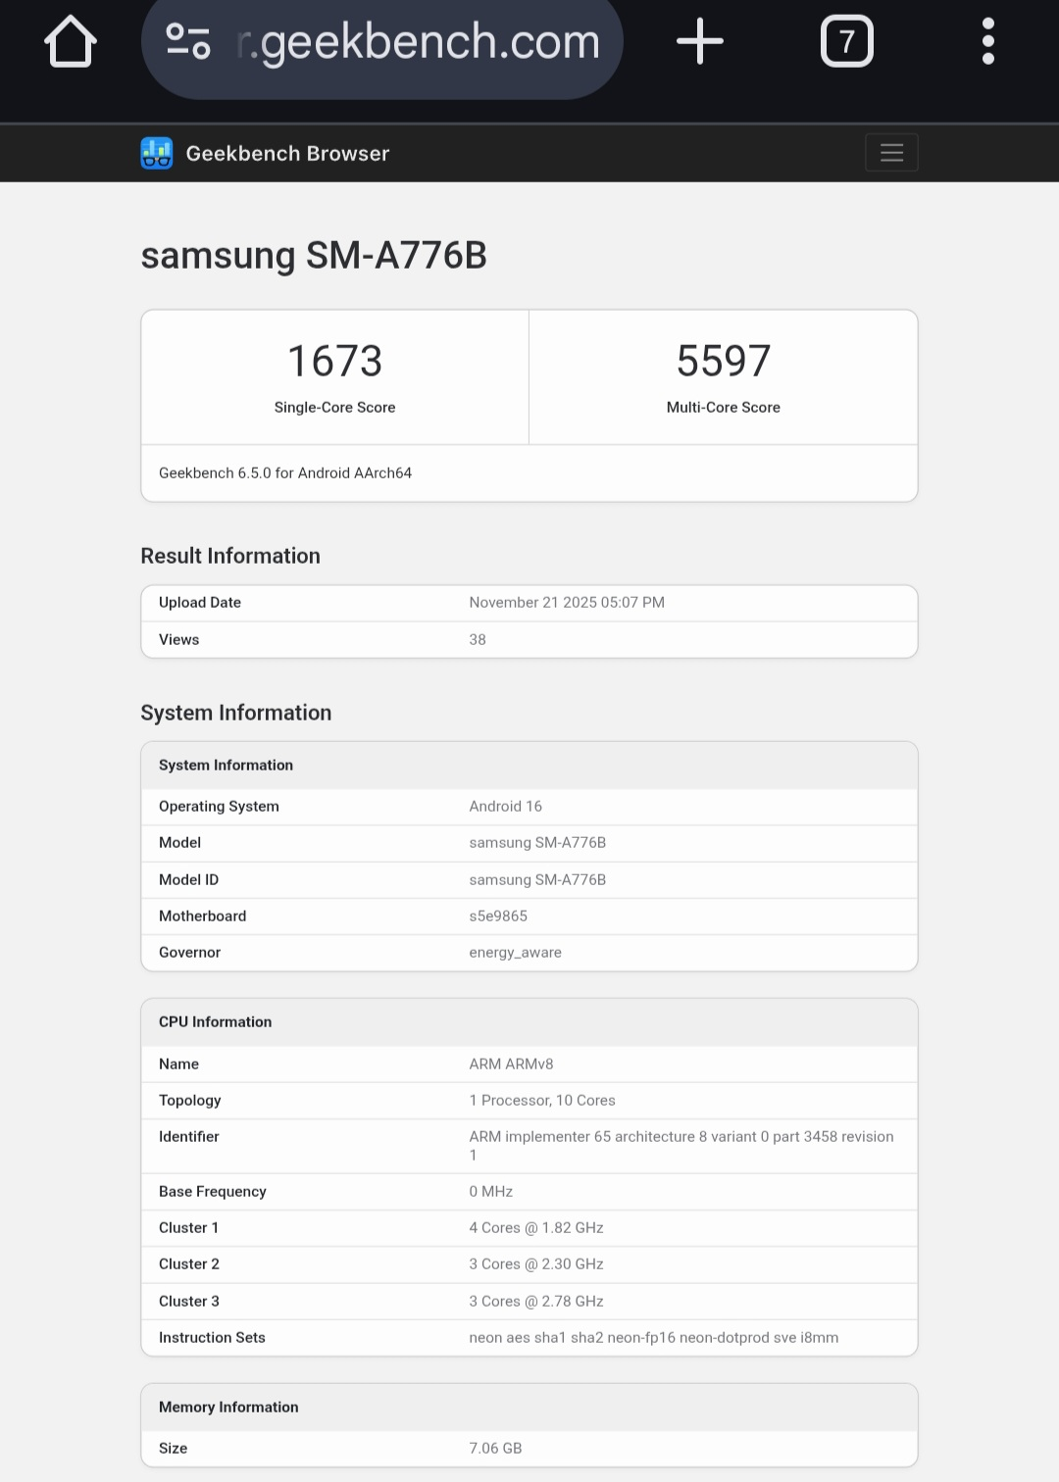Open the tab switcher showing 7 tabs
This screenshot has height=1482, width=1059.
847,42
